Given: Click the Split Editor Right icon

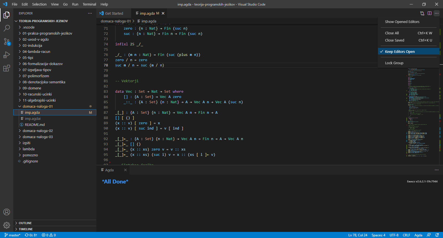Looking at the screenshot, I should point(429,13).
